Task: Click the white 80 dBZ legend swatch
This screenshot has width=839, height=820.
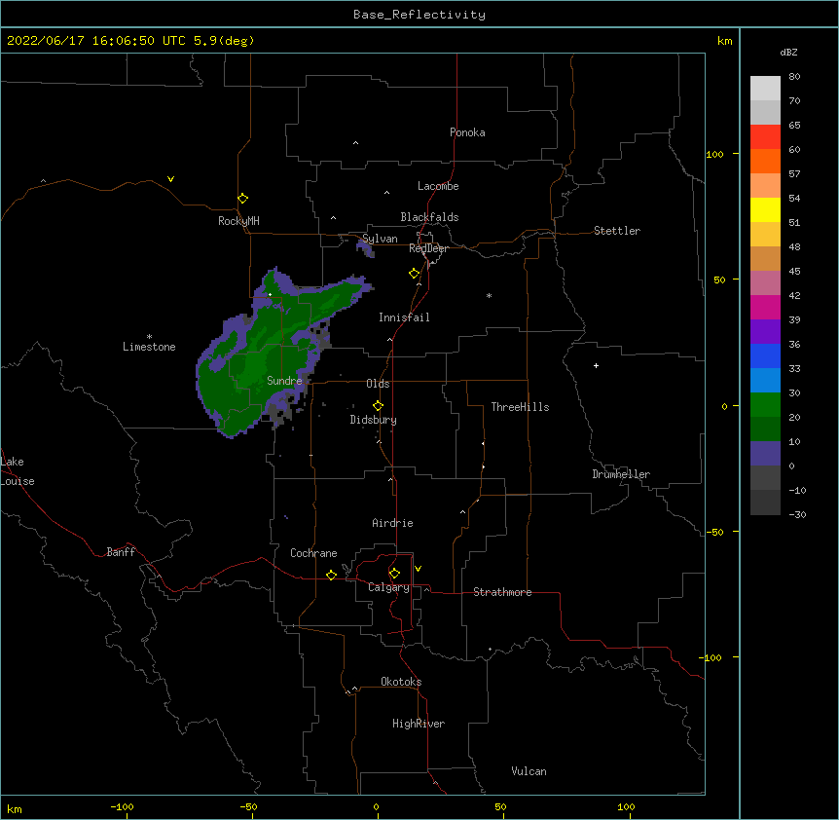Action: tap(765, 89)
